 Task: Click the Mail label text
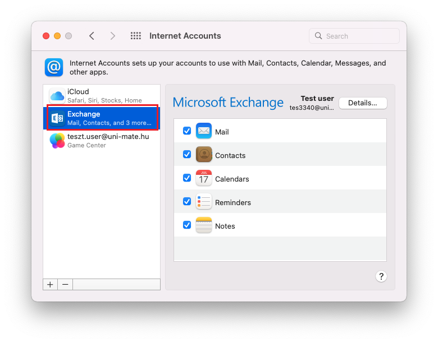[222, 132]
